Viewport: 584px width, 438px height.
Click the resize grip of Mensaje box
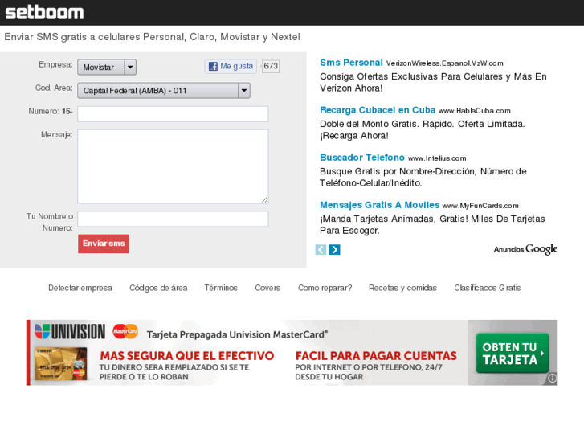(264, 200)
